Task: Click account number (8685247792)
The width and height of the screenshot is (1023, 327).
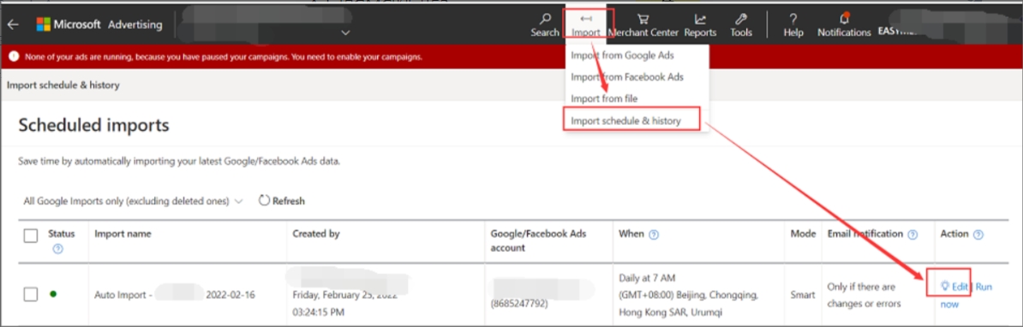Action: (520, 304)
